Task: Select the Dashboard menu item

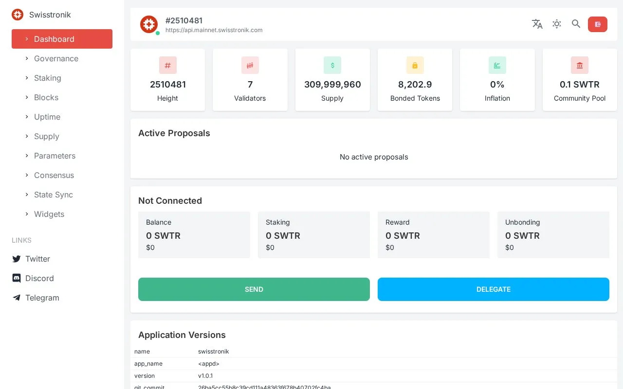Action: 62,39
